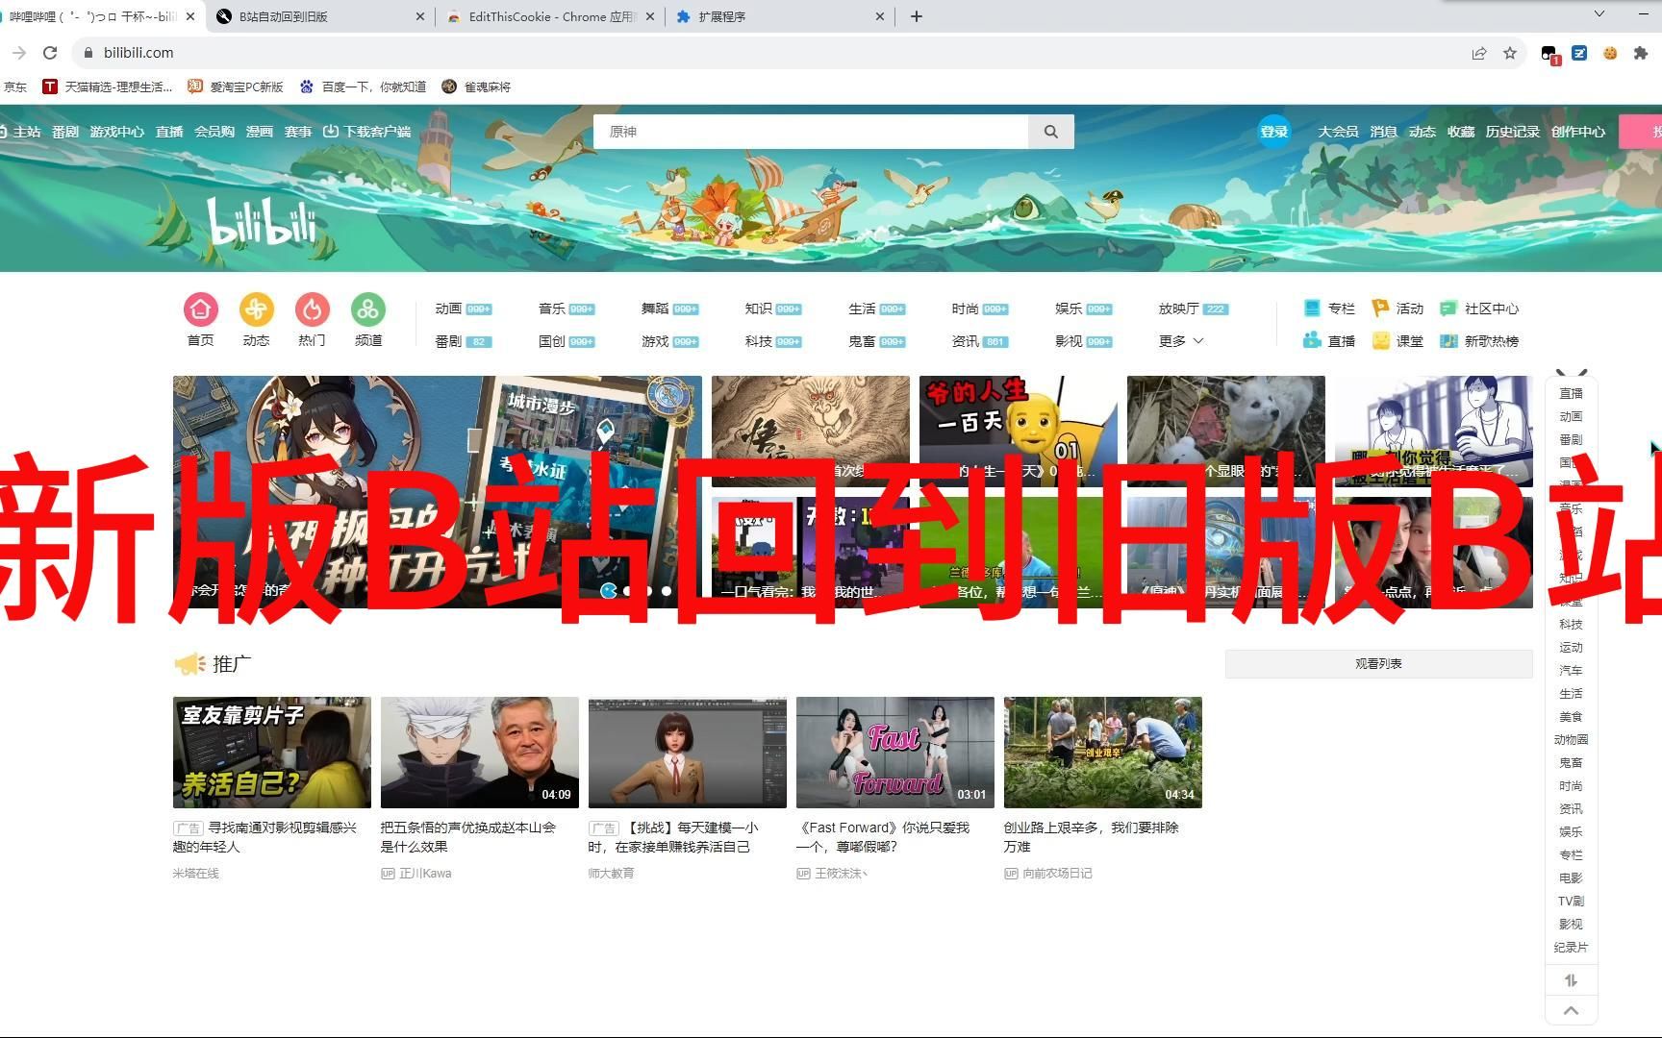Image resolution: width=1662 pixels, height=1038 pixels.
Task: Open the 04:34 farm video thumbnail
Action: [x=1103, y=753]
